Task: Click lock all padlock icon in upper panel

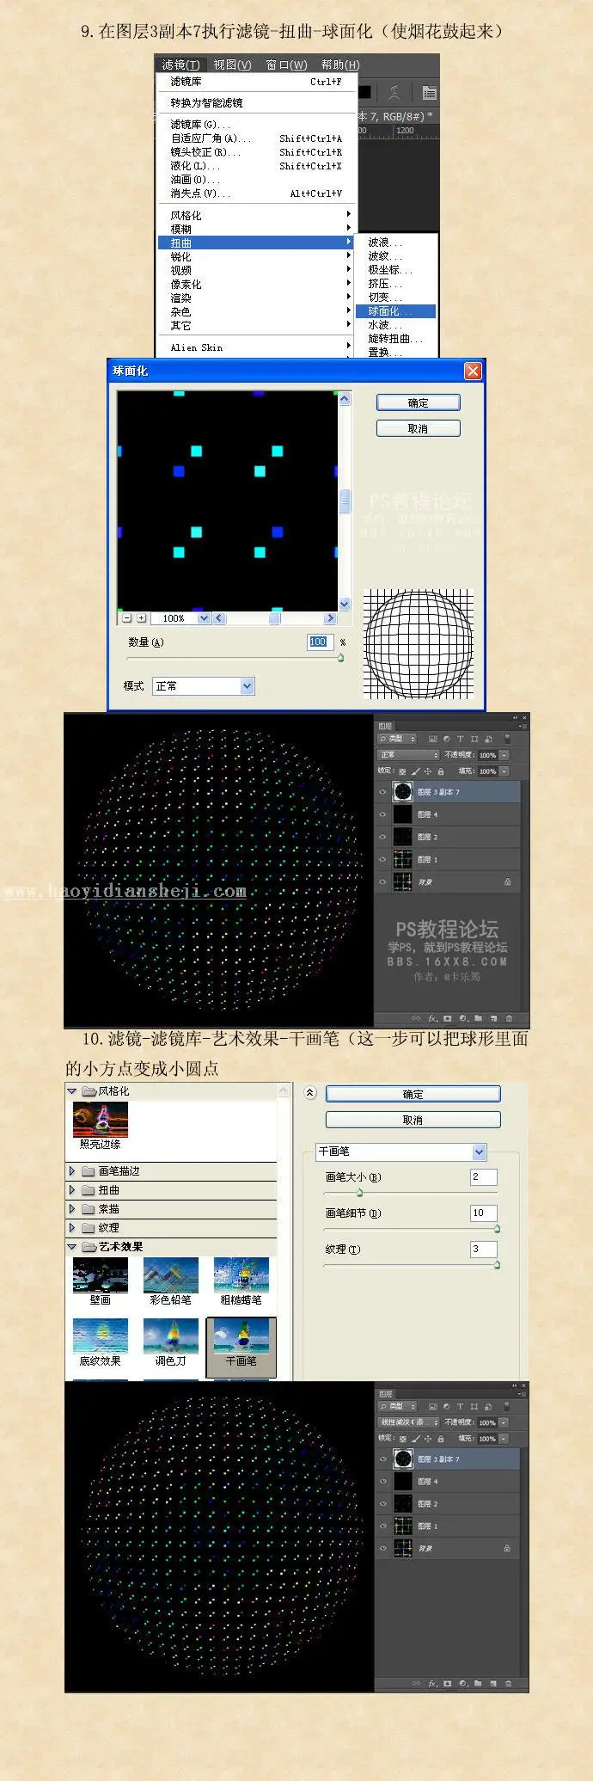Action: 441,771
